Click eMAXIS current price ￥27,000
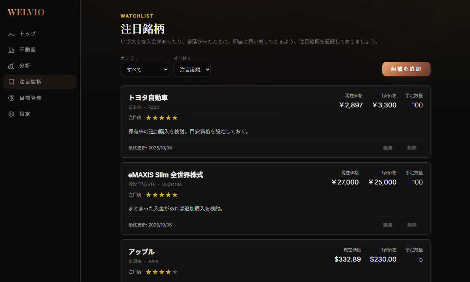The image size is (470, 282). (345, 182)
